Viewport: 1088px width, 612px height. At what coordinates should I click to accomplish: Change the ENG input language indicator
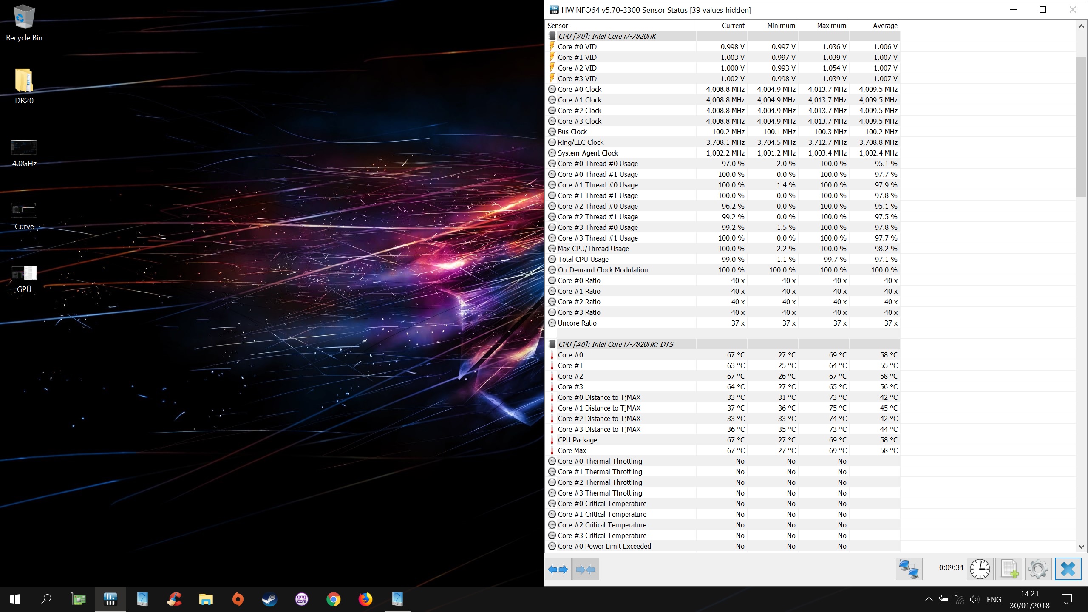[x=994, y=600]
